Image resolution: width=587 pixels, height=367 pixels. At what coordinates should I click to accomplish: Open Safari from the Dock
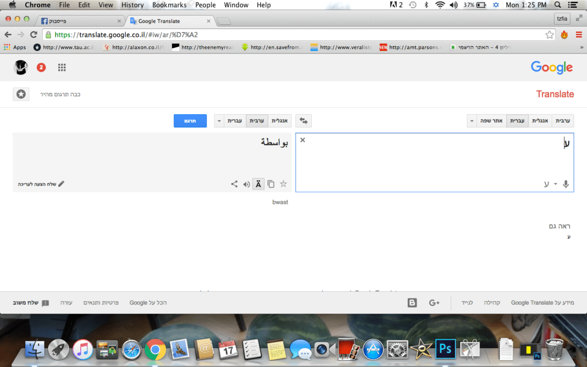[132, 350]
